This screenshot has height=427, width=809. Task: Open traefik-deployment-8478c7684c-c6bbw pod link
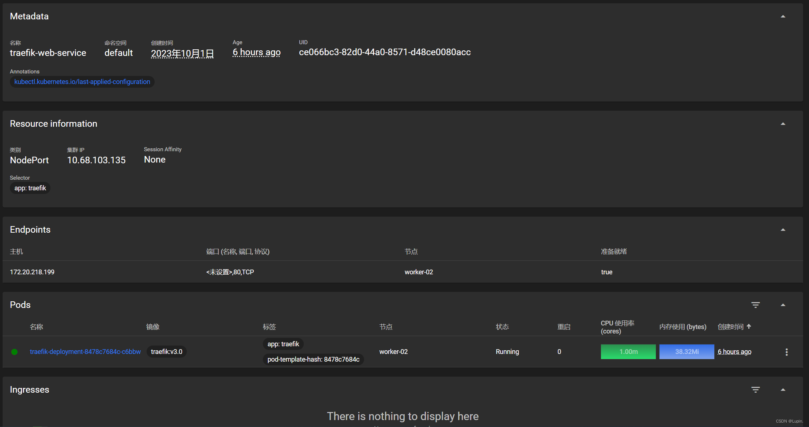[85, 352]
